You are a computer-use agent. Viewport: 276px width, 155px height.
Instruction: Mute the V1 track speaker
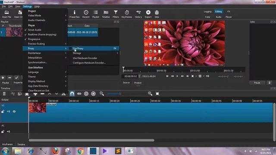tap(9, 112)
